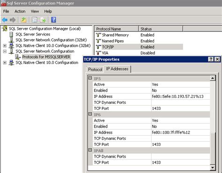Click the SQL Server Network Configuration (32bit) icon
Screen dimensions: 222x173
[11, 40]
